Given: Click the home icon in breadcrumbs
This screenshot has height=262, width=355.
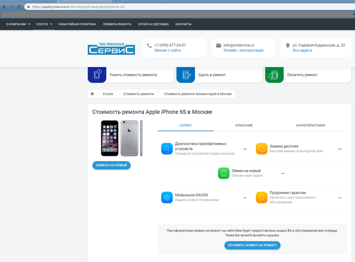Looking at the screenshot, I should 92,94.
